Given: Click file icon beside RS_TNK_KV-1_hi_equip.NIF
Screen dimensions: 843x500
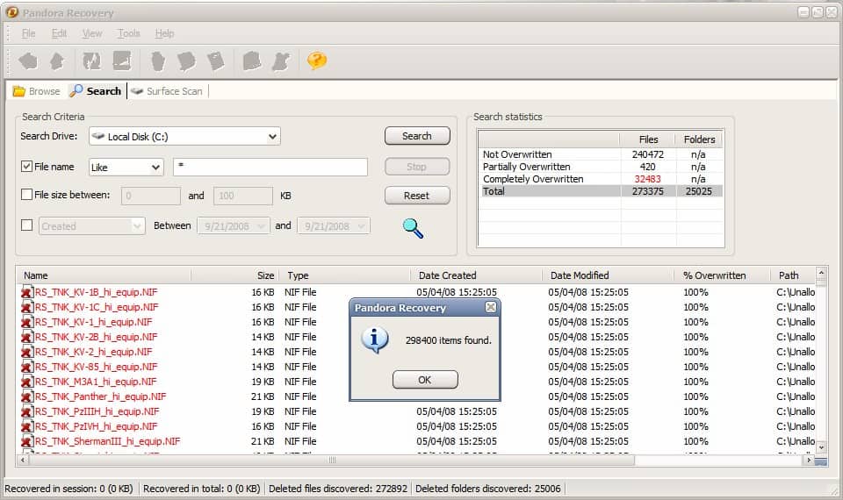Looking at the screenshot, I should click(27, 322).
